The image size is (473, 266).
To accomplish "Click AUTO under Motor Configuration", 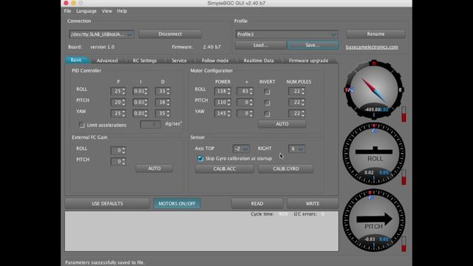I will click(282, 124).
